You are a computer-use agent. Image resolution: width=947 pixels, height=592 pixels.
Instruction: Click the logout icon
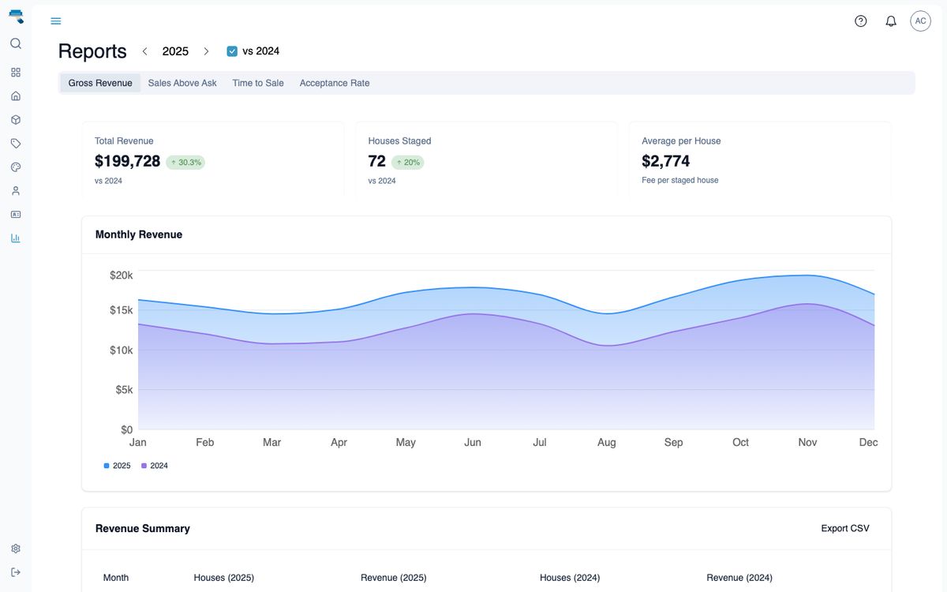pyautogui.click(x=16, y=572)
